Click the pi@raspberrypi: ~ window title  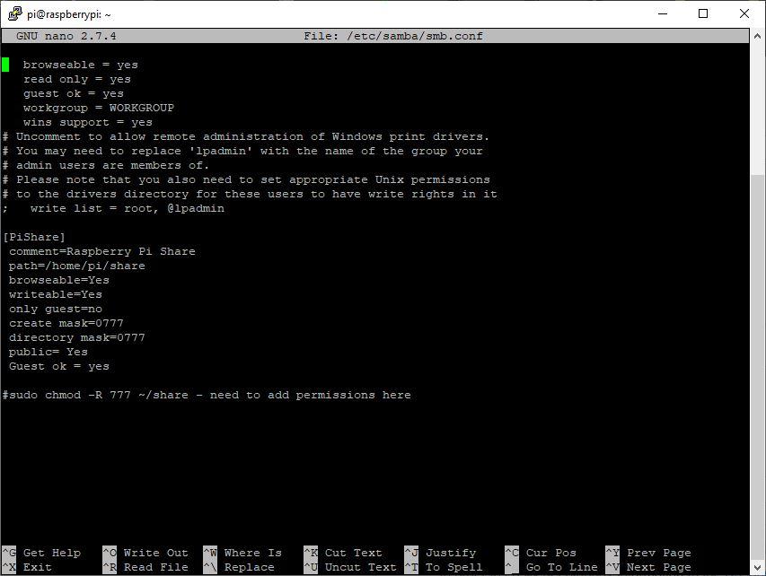[x=69, y=14]
